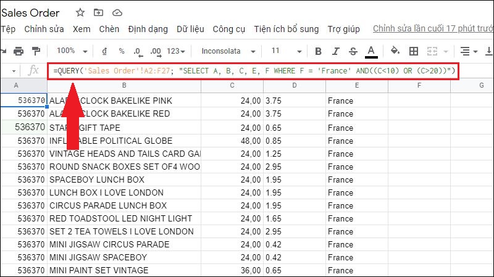Select column B header
The width and height of the screenshot is (494, 277).
[x=124, y=85]
